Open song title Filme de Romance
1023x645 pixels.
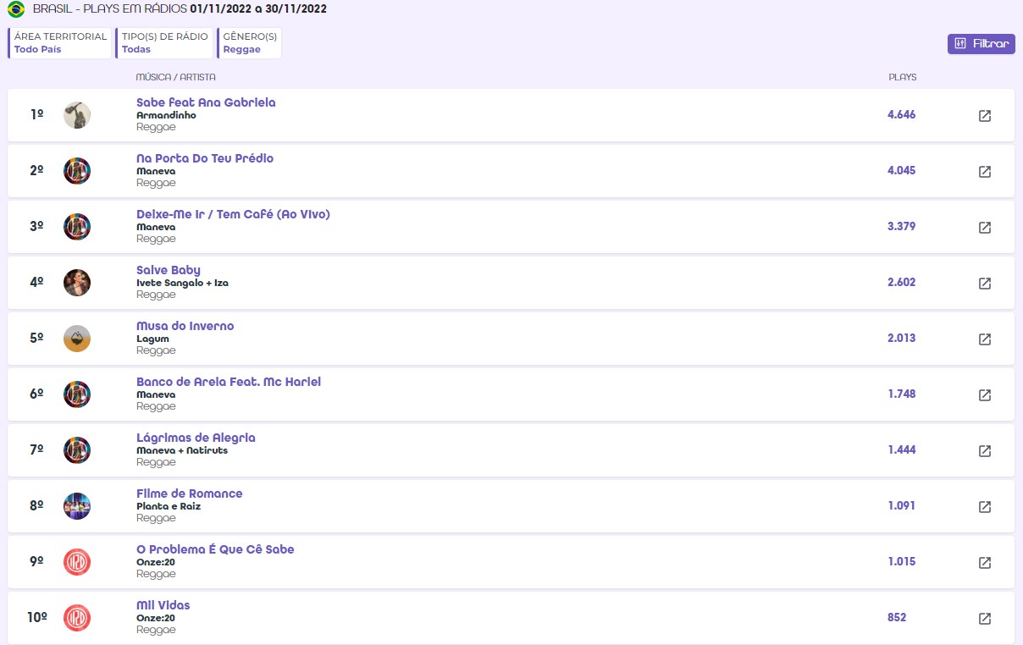click(190, 493)
